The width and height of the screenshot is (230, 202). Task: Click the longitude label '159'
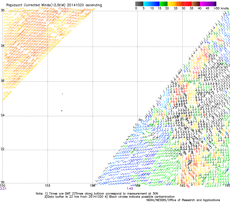tap(138, 186)
